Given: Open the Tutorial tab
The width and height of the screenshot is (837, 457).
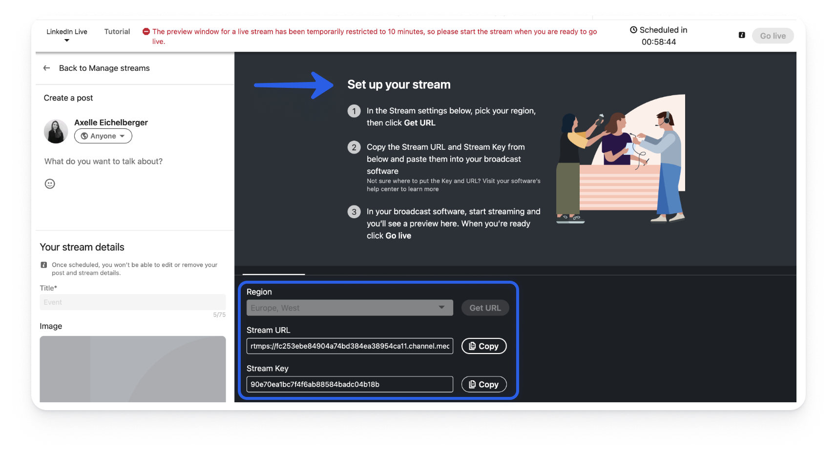Looking at the screenshot, I should (117, 32).
